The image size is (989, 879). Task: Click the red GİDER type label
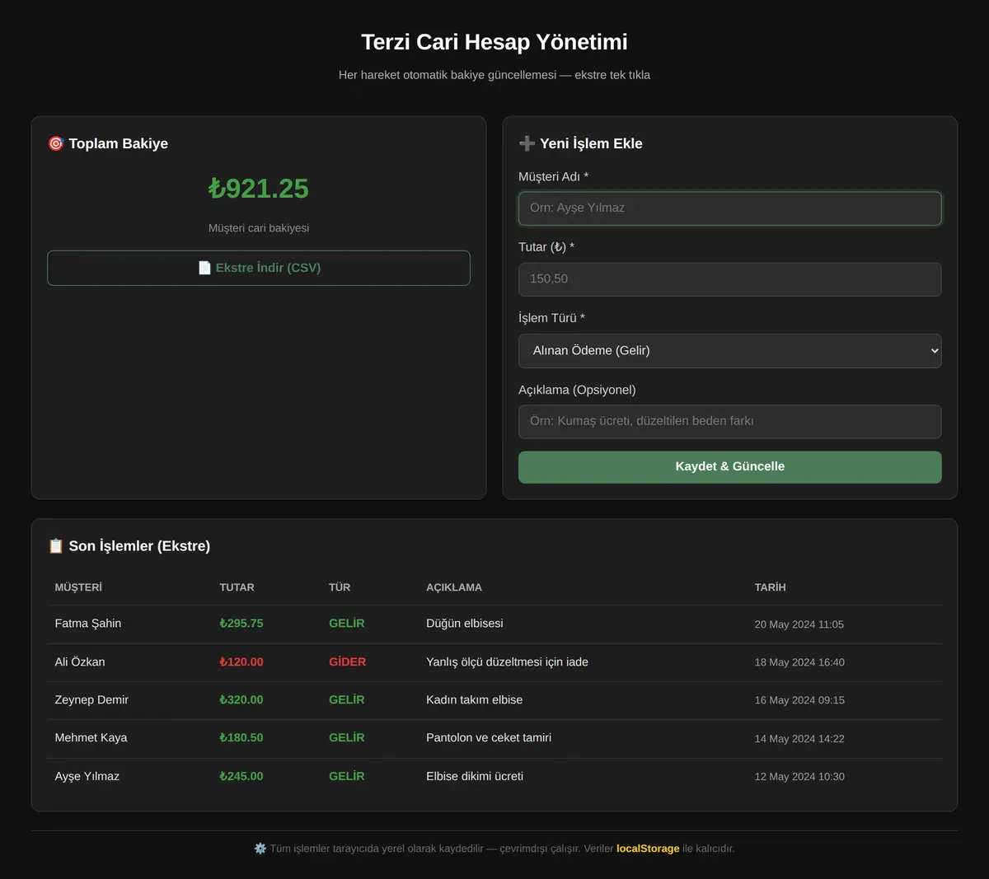pyautogui.click(x=347, y=662)
